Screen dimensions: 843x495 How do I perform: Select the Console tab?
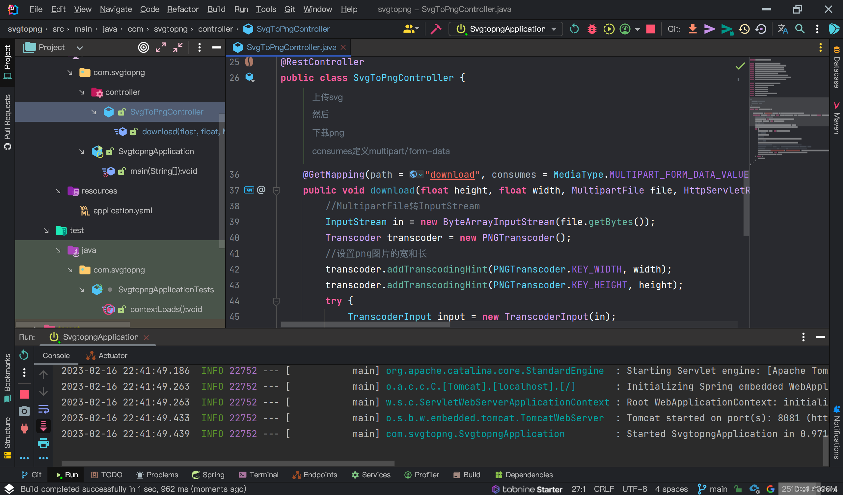56,355
